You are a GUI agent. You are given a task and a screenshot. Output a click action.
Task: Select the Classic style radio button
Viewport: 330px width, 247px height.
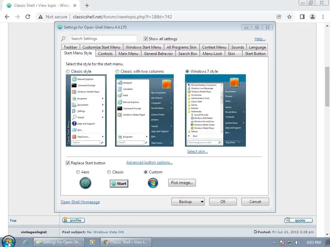(x=68, y=71)
